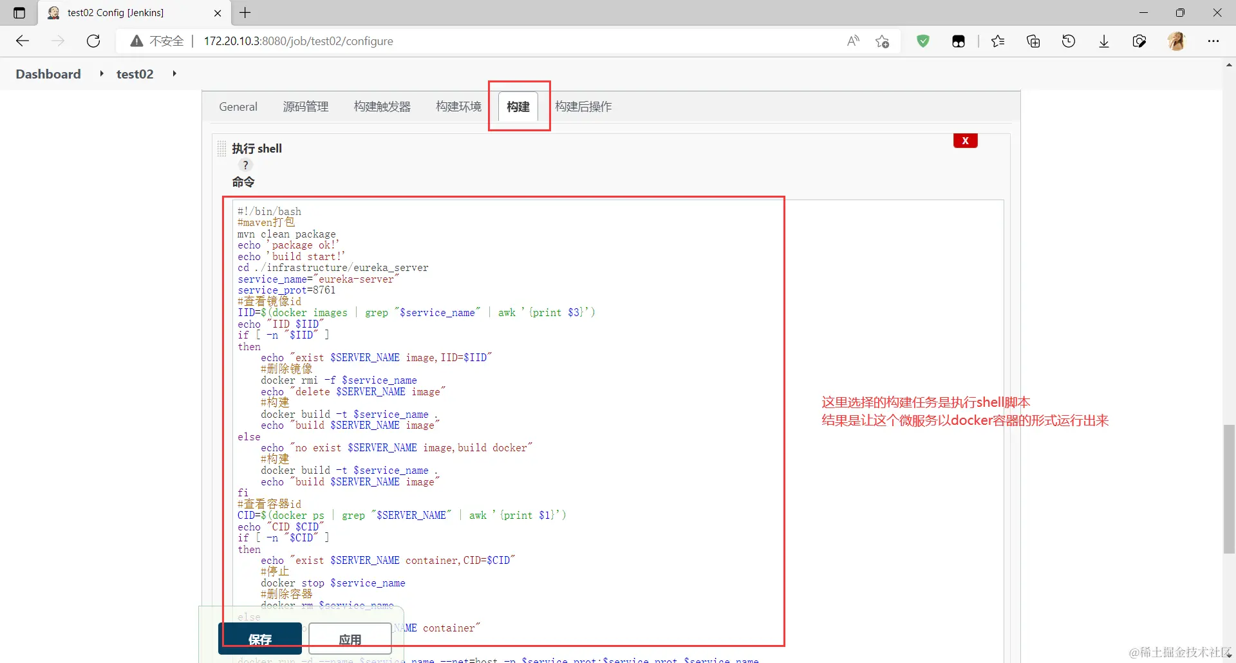The width and height of the screenshot is (1236, 663).
Task: Delete the shell step with the X button
Action: (965, 140)
